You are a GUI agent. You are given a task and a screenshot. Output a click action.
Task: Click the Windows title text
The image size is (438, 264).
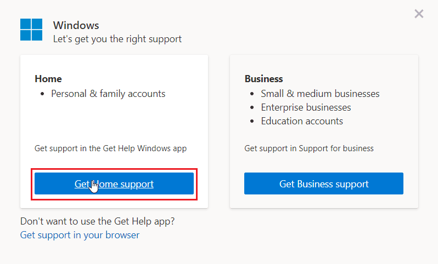pyautogui.click(x=76, y=25)
